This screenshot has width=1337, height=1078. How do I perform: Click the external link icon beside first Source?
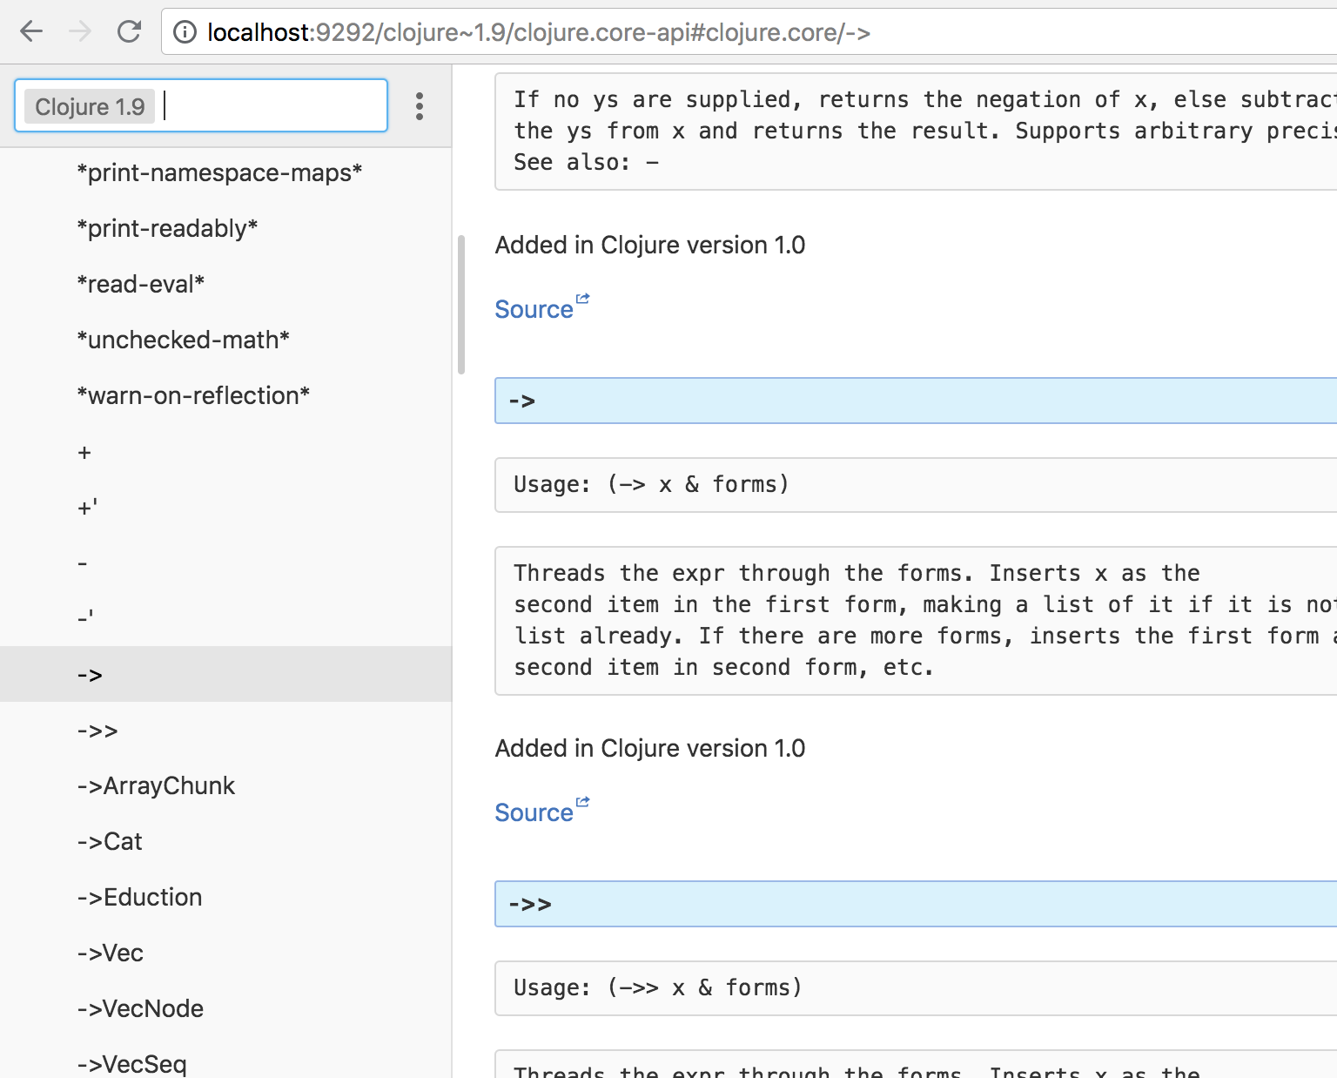pos(583,299)
